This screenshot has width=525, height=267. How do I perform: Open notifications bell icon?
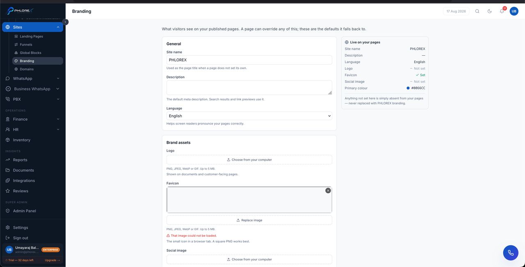point(502,11)
